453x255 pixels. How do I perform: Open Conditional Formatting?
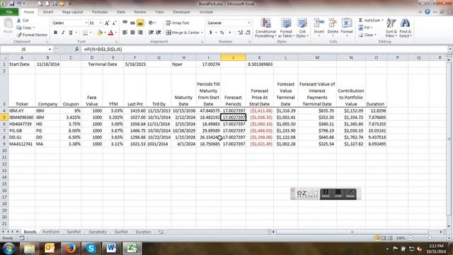click(265, 28)
